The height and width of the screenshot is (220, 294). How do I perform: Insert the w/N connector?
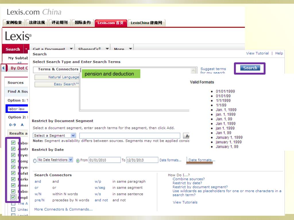point(38,194)
